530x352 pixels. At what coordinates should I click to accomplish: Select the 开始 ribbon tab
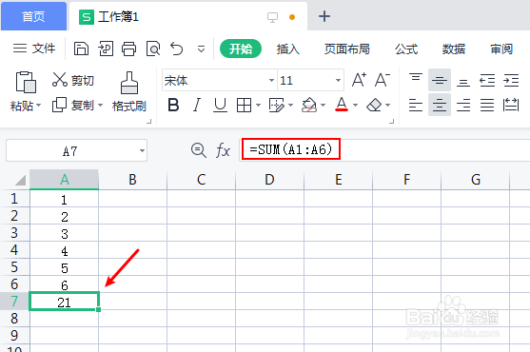(x=241, y=49)
